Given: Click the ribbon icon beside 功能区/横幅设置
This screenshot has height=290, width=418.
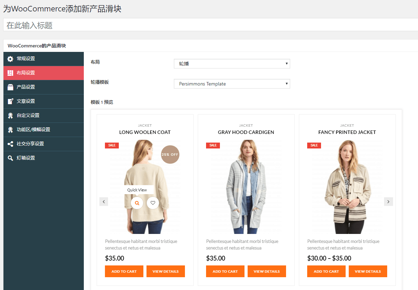Looking at the screenshot, I should (10, 130).
